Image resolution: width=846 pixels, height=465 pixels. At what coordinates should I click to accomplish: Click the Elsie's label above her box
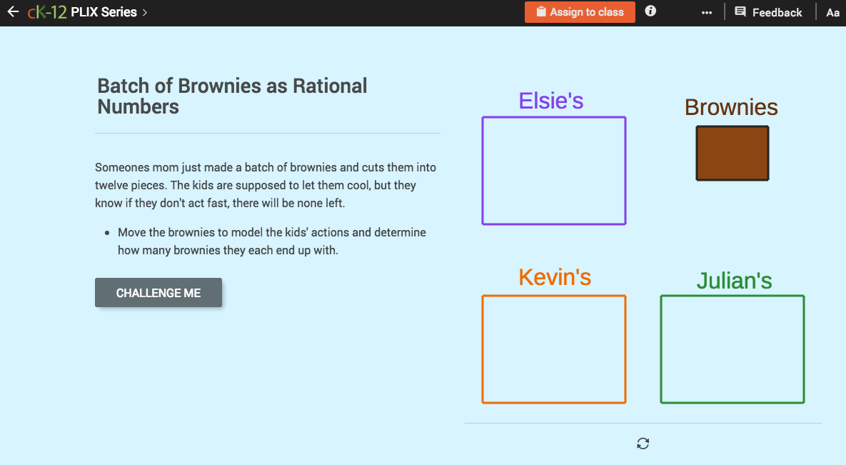coord(551,101)
